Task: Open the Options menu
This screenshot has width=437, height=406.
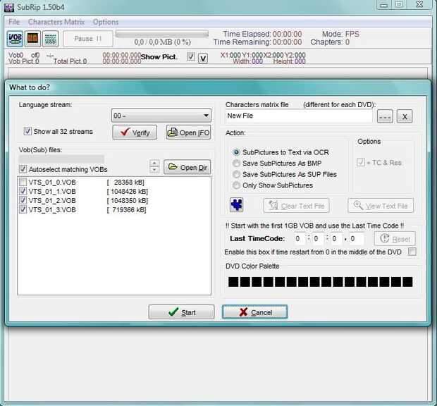Action: pyautogui.click(x=106, y=22)
